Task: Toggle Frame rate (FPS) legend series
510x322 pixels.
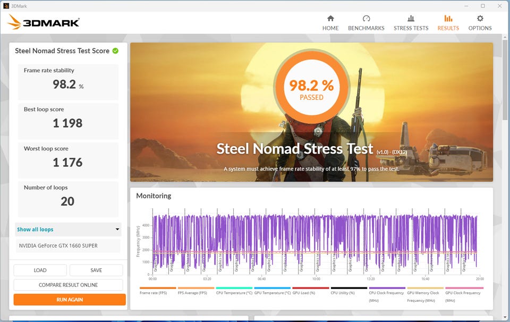Action: [x=157, y=291]
